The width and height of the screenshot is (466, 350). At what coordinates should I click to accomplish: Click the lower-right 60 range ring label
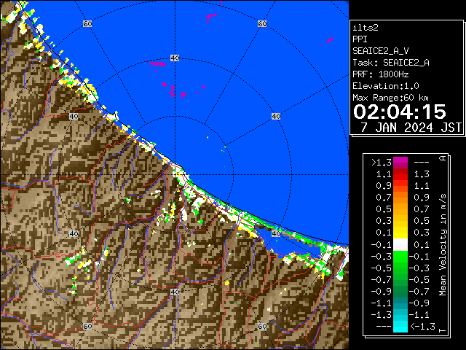[262, 327]
